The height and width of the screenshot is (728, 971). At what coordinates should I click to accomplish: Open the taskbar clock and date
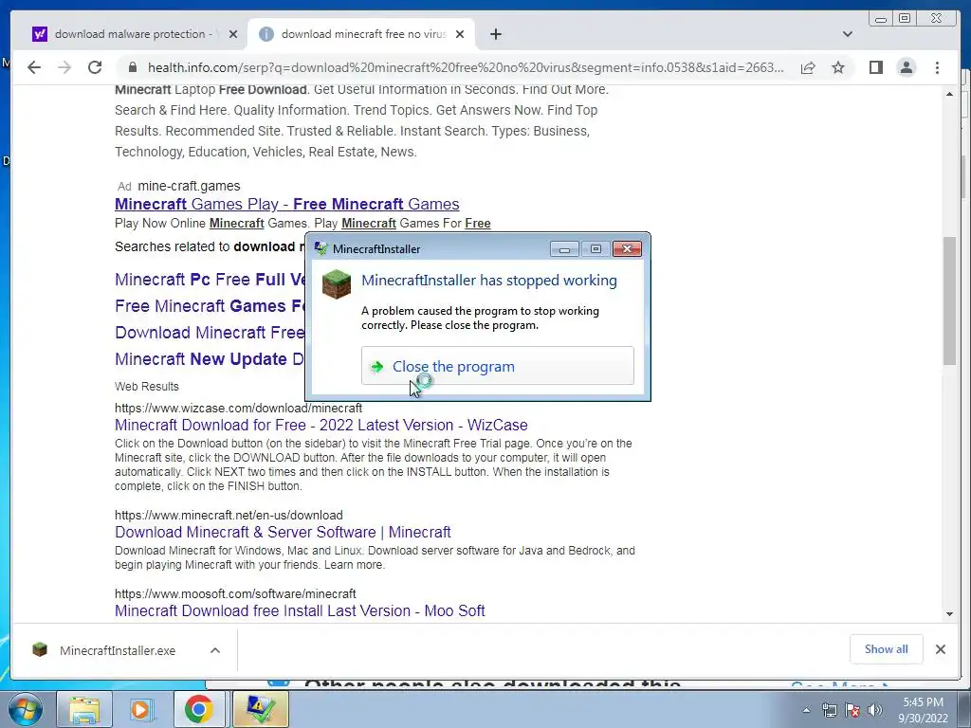[x=923, y=710]
